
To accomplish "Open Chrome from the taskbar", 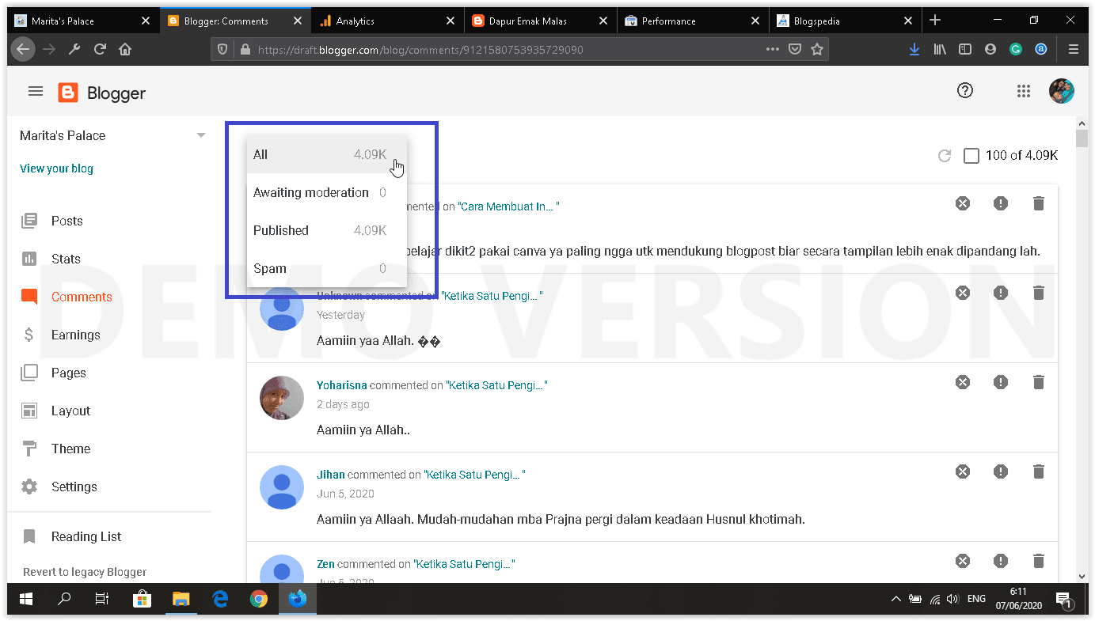I will pos(258,599).
